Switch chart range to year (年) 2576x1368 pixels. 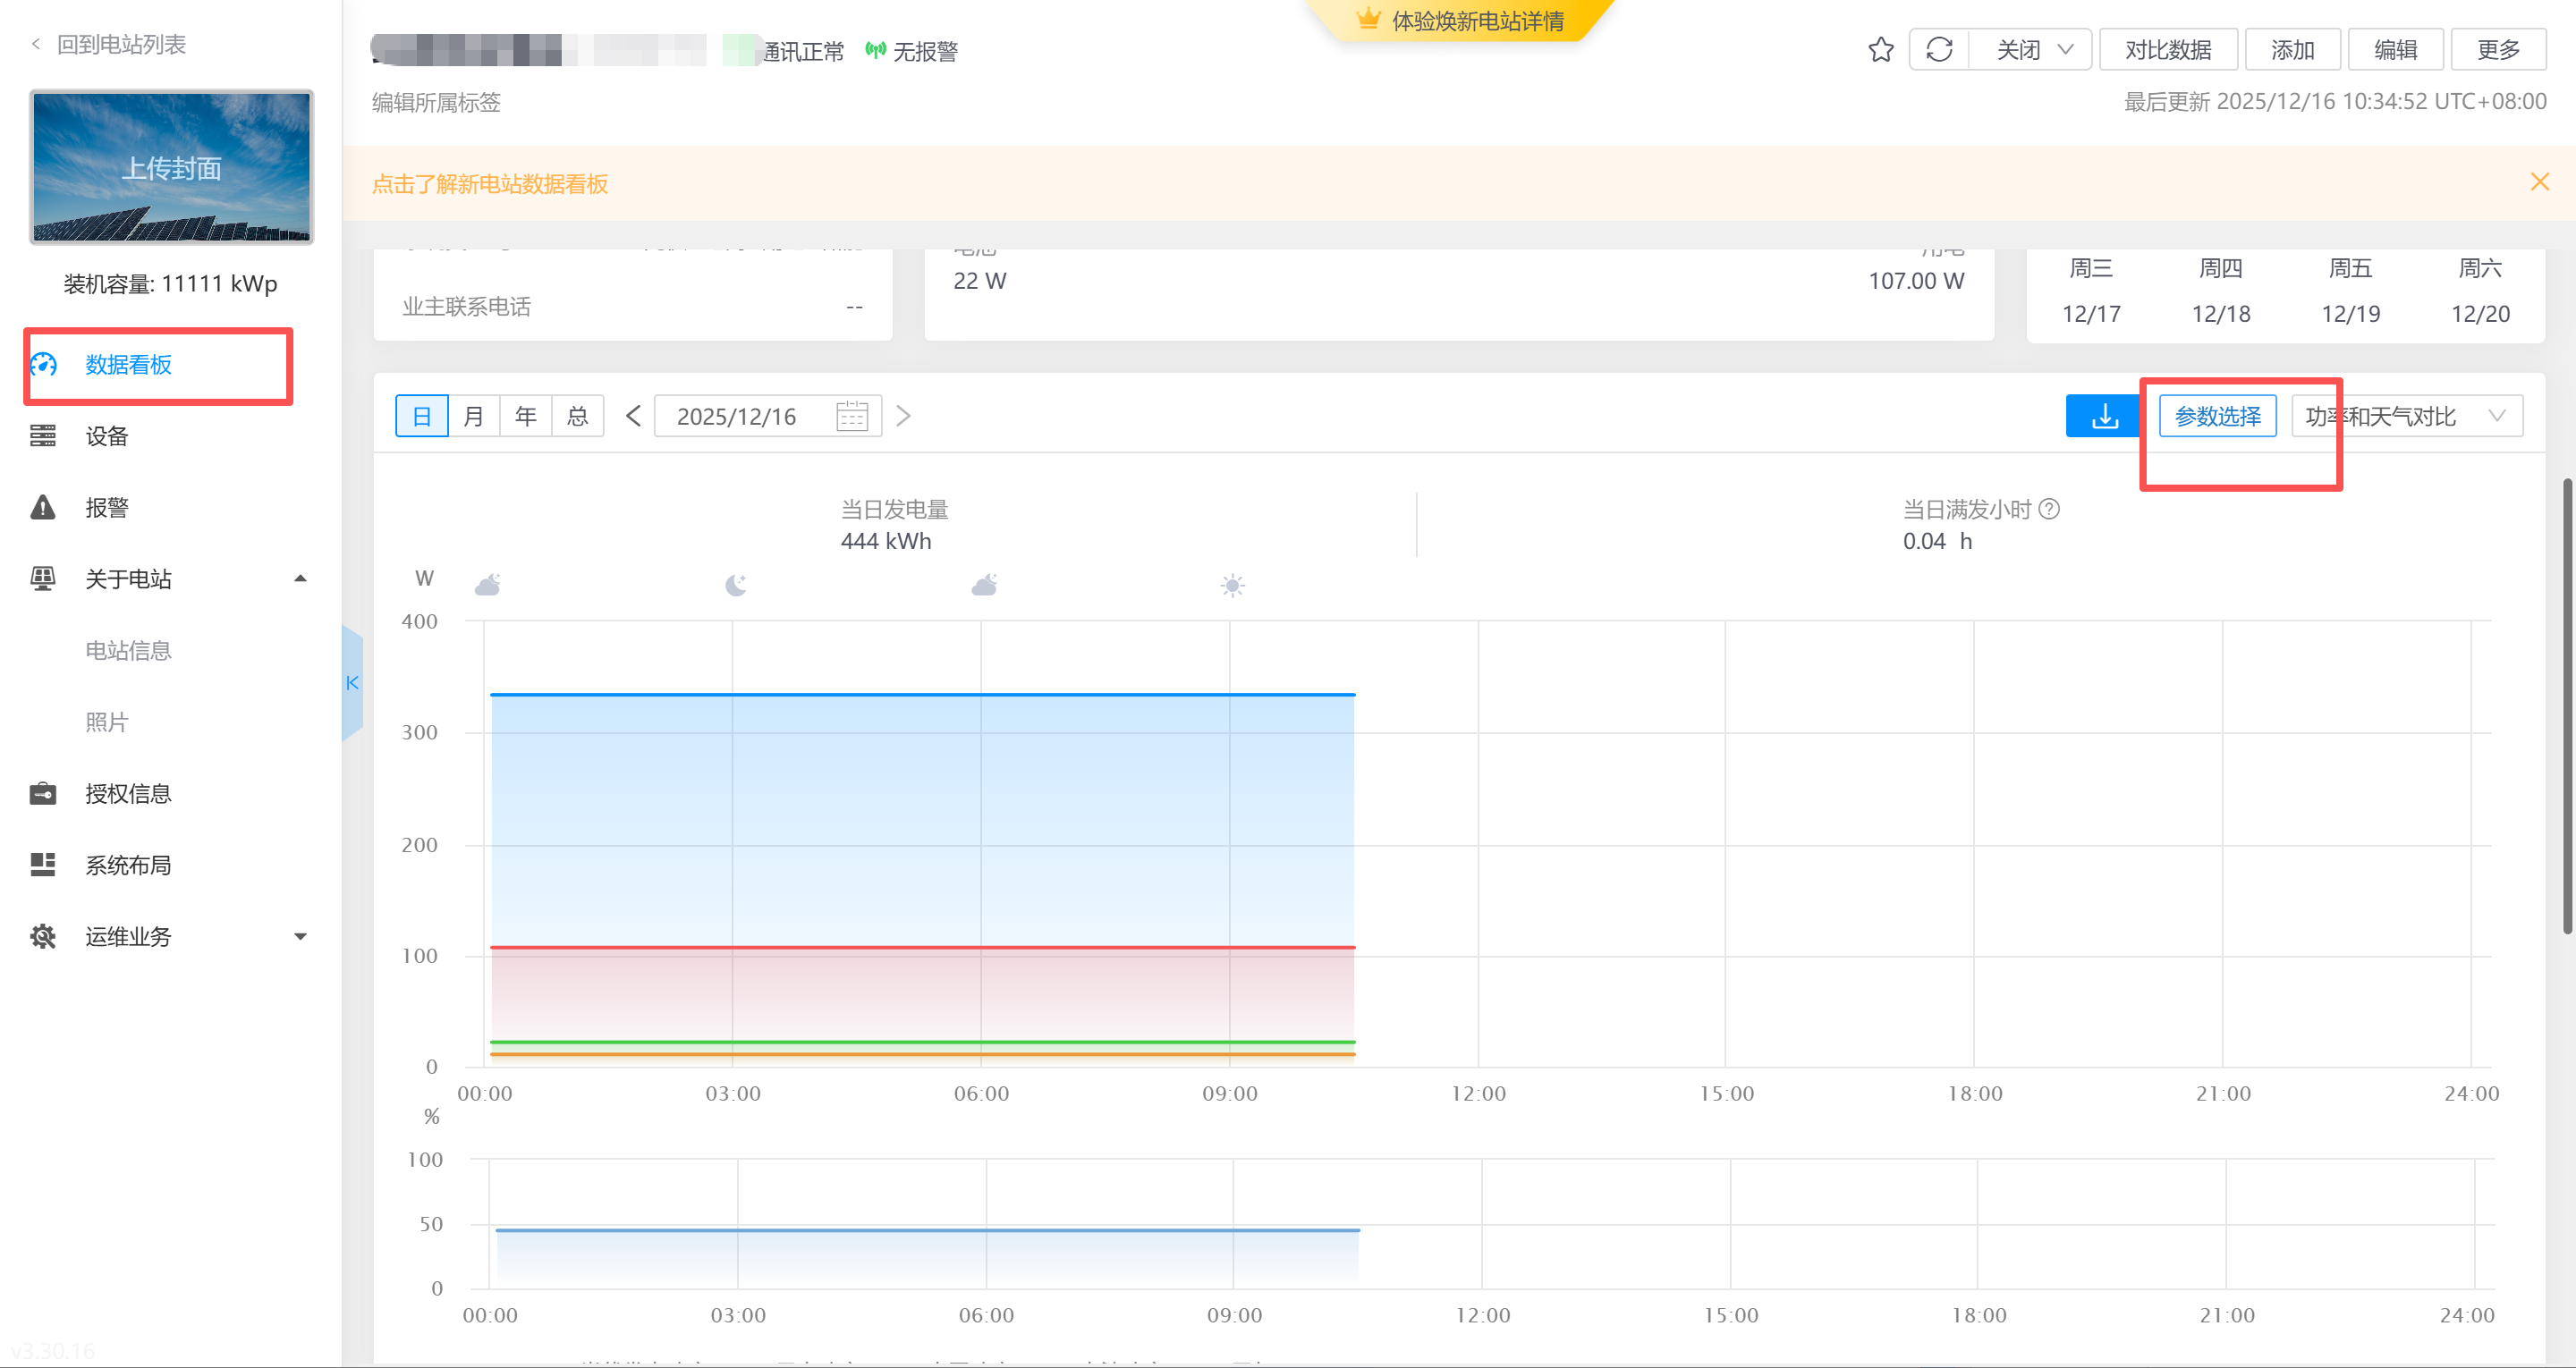click(x=526, y=416)
